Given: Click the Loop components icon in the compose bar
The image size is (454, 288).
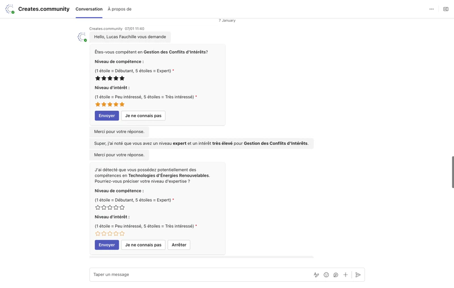Looking at the screenshot, I should point(336,275).
